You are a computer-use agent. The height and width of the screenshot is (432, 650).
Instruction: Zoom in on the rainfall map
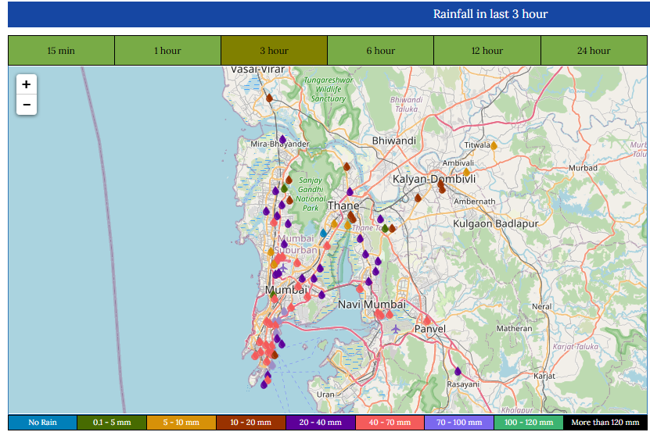tap(27, 84)
